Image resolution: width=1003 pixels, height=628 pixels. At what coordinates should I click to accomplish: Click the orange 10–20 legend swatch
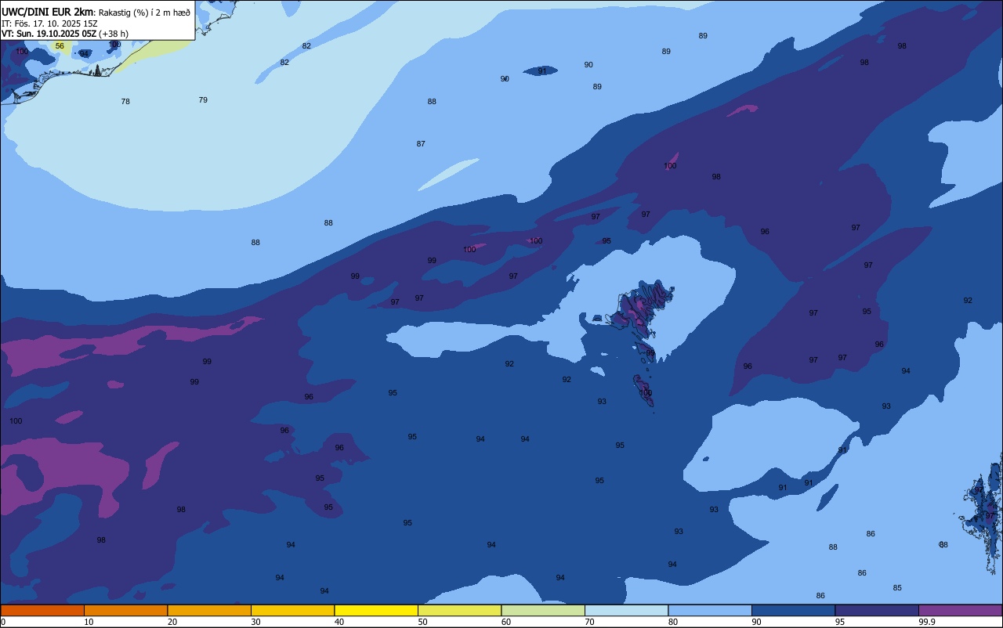[x=125, y=610]
